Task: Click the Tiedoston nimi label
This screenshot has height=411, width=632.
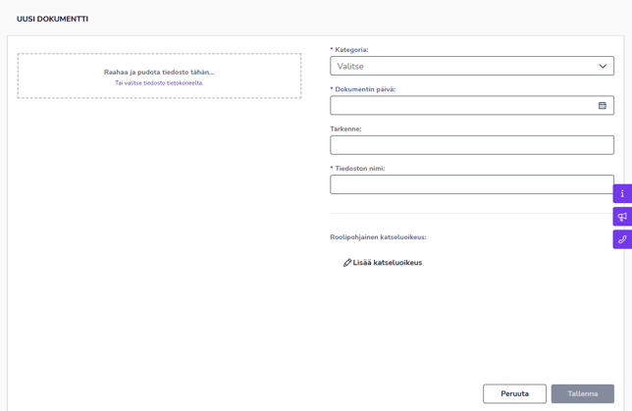Action: click(x=359, y=169)
